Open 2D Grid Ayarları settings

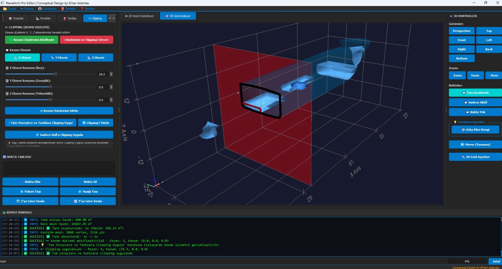[x=475, y=157]
